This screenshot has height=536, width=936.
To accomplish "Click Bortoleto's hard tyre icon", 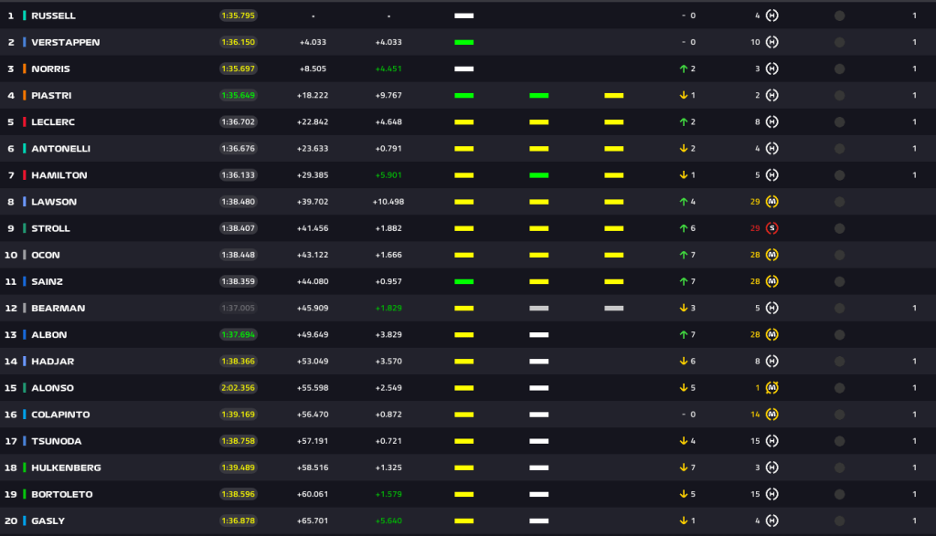I will coord(771,494).
